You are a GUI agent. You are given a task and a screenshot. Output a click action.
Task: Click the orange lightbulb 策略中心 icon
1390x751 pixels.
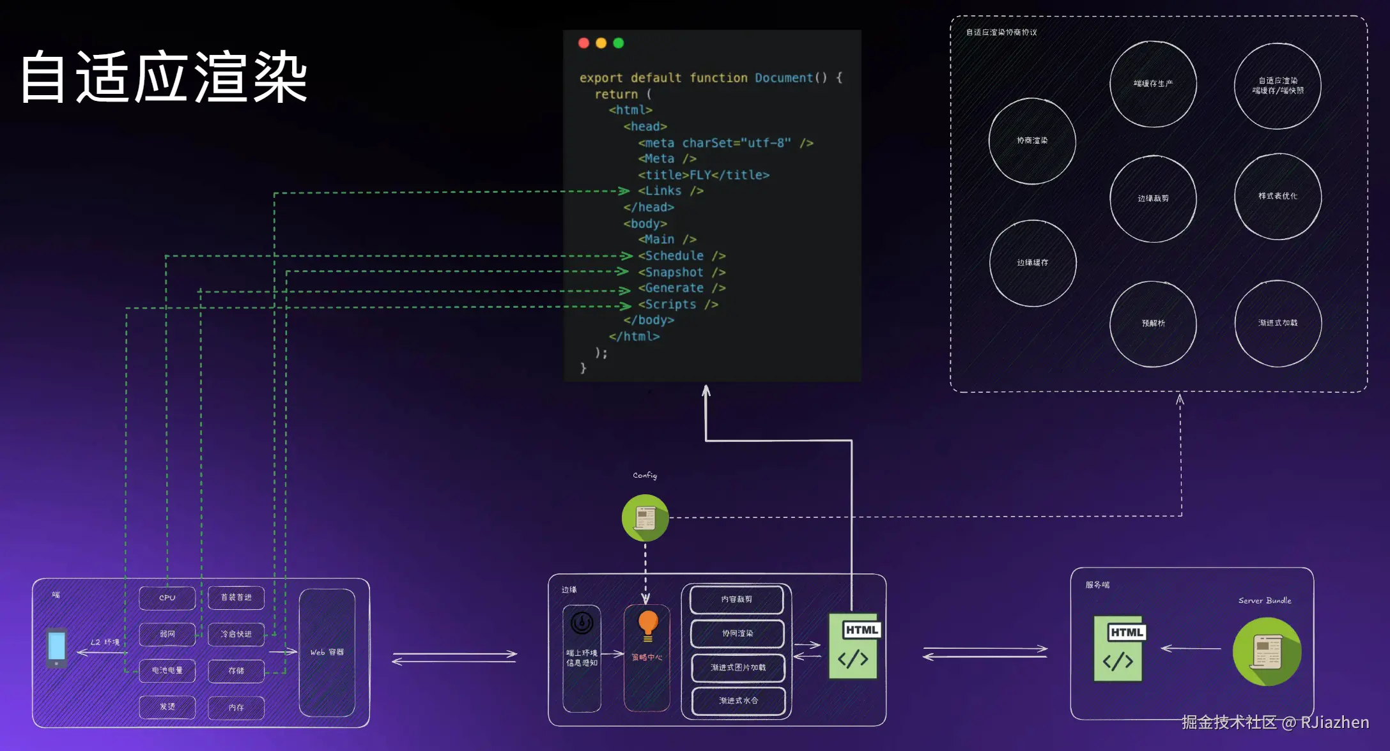[x=647, y=625]
